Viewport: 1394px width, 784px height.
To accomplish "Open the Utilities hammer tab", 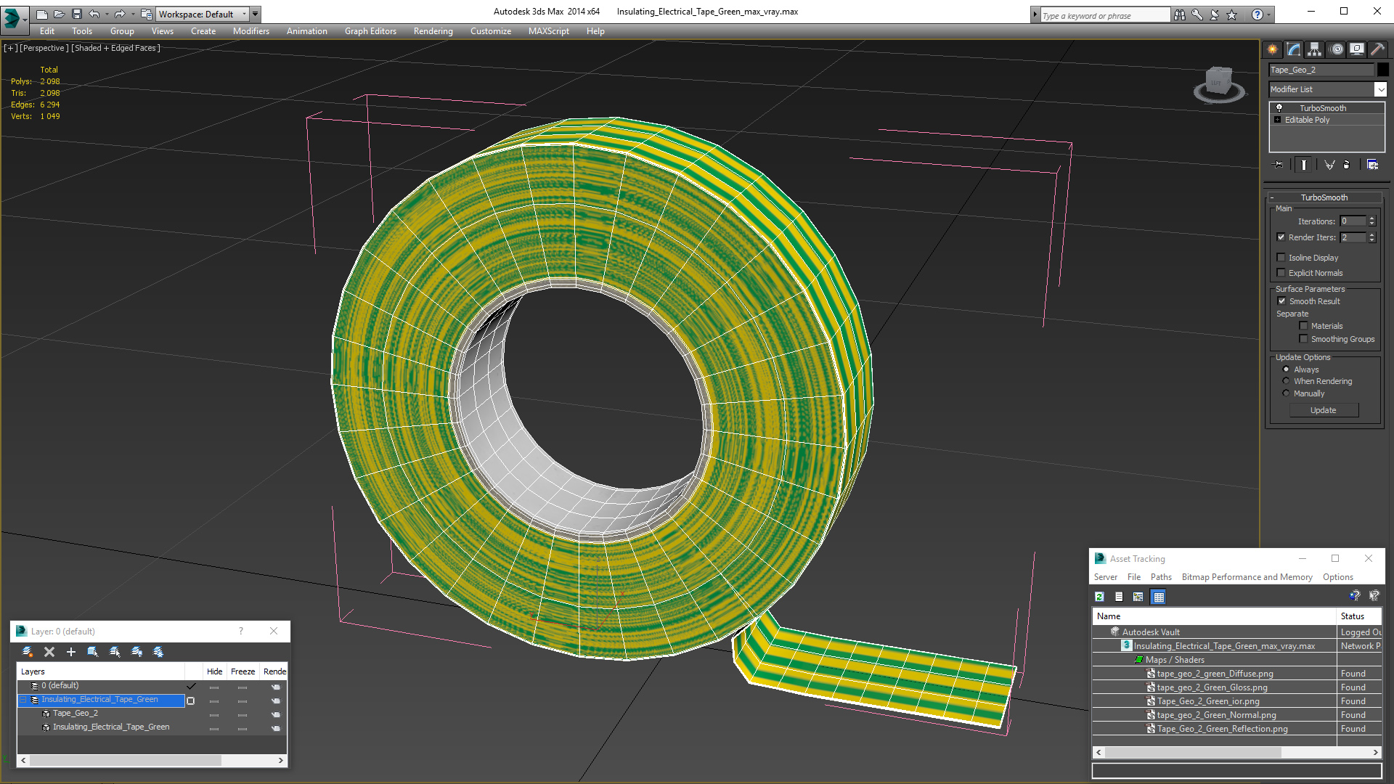I will tap(1377, 49).
